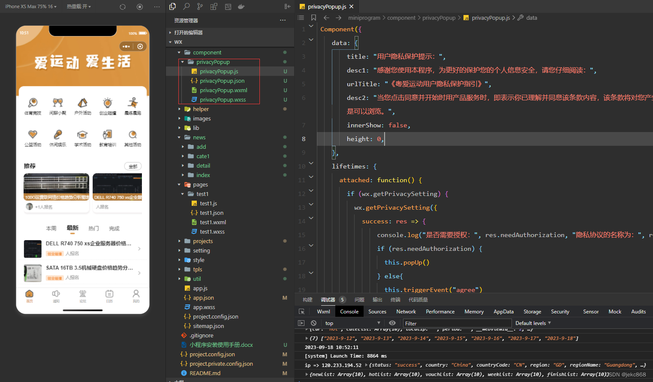Open the search icon in sidebar toolbar
Viewport: 653px width, 382px height.
[187, 6]
